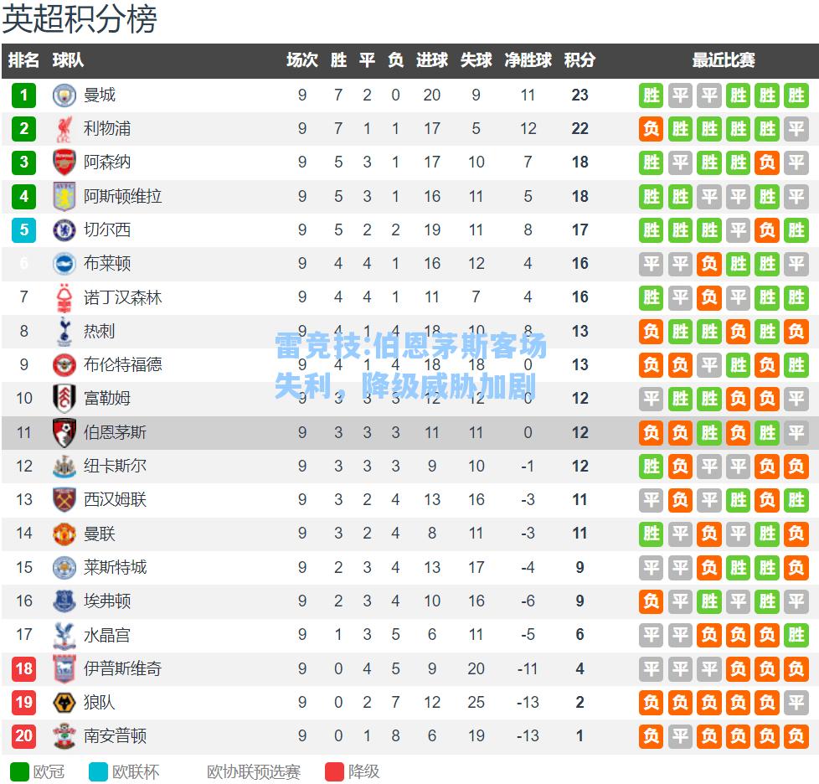Click the Liverpool club crest
The height and width of the screenshot is (784, 819).
point(64,129)
